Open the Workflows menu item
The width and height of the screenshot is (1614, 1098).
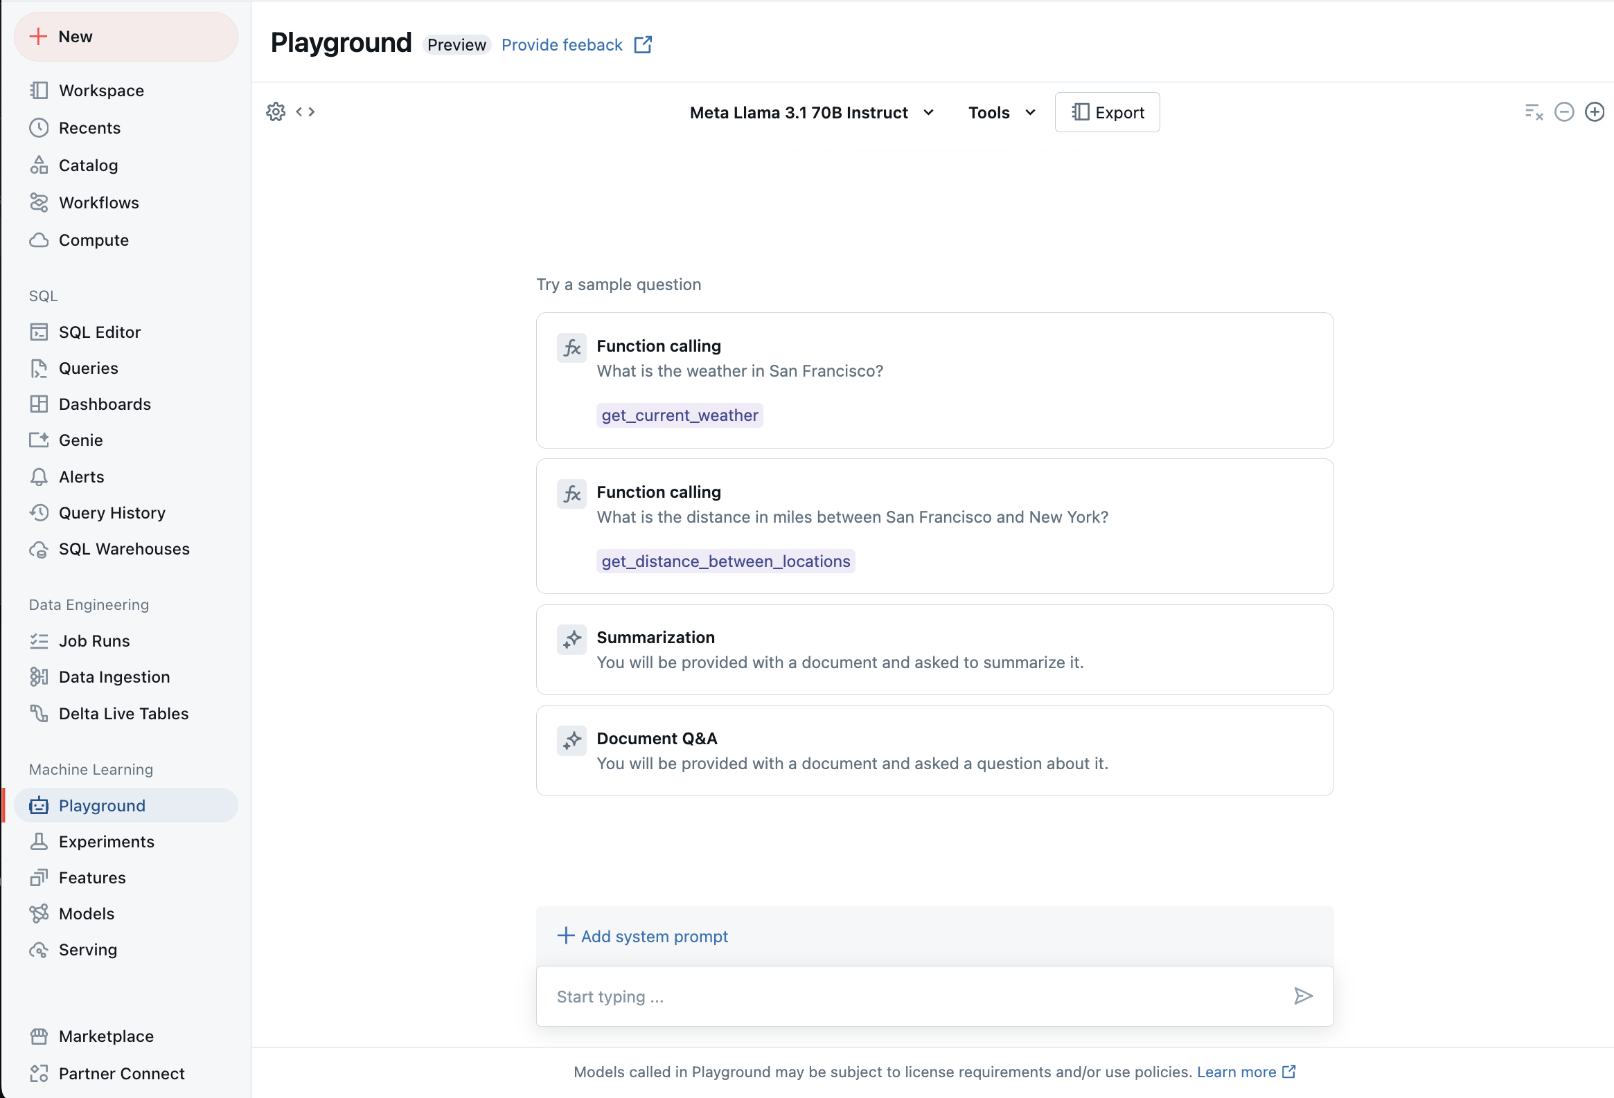[x=98, y=201]
